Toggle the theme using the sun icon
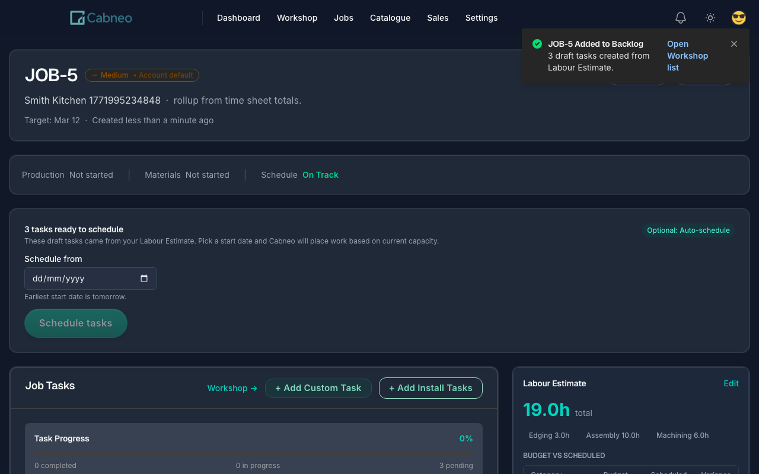Viewport: 759px width, 474px height. [x=710, y=18]
